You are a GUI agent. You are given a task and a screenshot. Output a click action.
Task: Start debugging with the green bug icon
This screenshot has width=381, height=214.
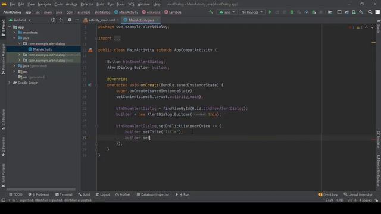pyautogui.click(x=292, y=12)
